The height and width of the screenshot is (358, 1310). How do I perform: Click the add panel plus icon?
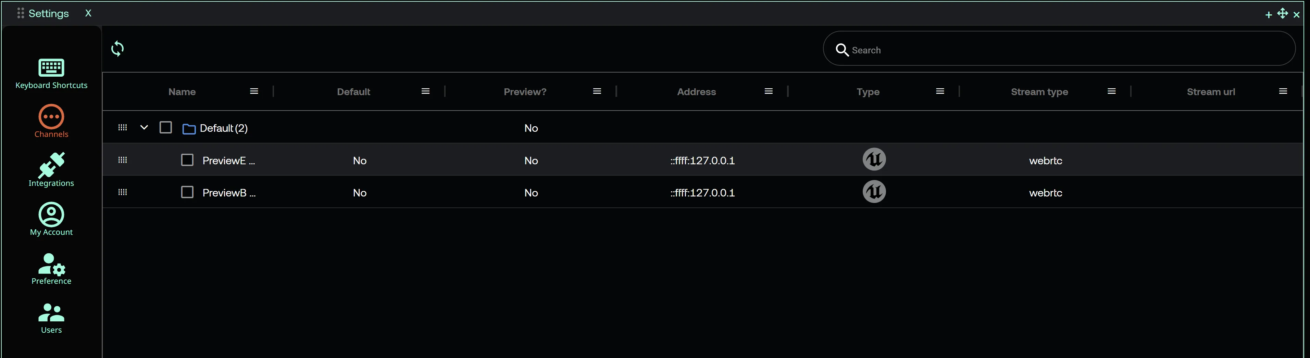tap(1268, 15)
